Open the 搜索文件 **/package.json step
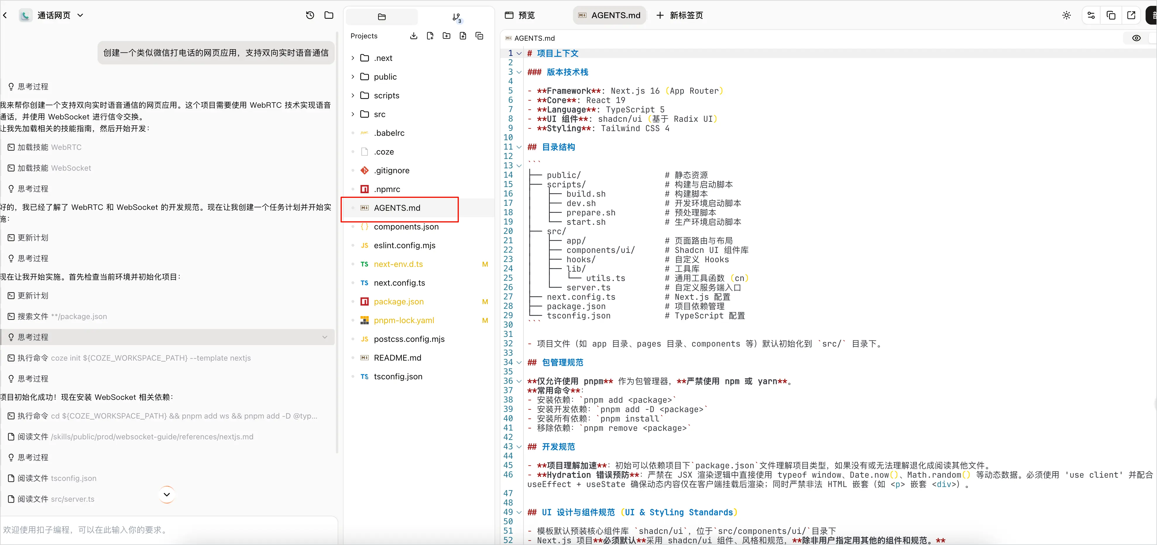Image resolution: width=1157 pixels, height=545 pixels. [x=57, y=316]
